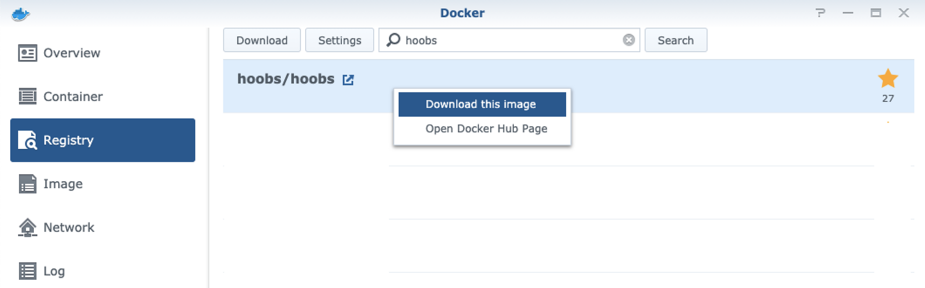Click the Search button
This screenshot has height=288, width=925.
pyautogui.click(x=676, y=40)
